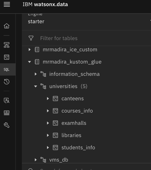Open the hamburger navigation menu

point(7,4)
